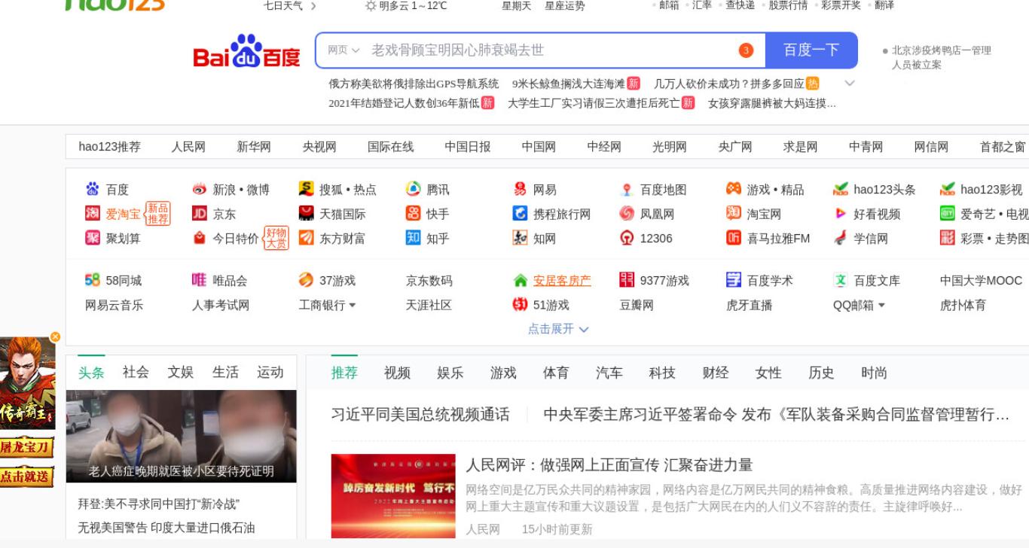1029x548 pixels.
Task: Open the 喜马拉雅FM icon
Action: (x=734, y=238)
